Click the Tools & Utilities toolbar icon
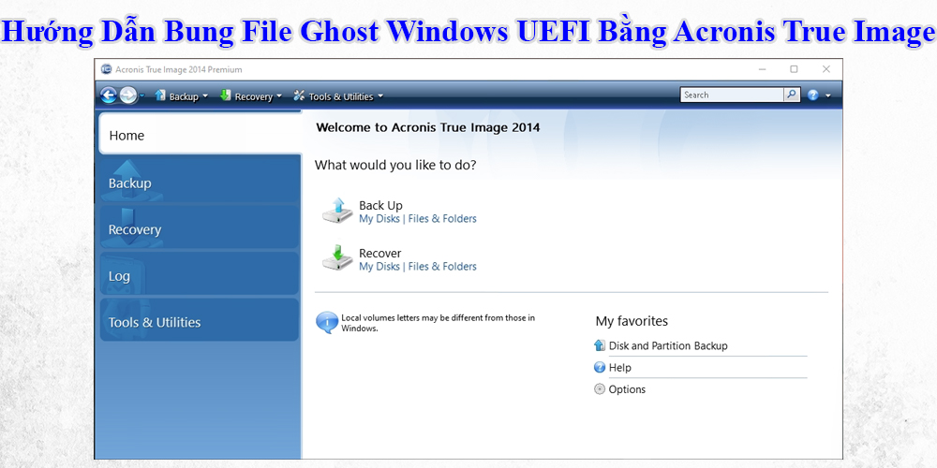 pos(299,95)
